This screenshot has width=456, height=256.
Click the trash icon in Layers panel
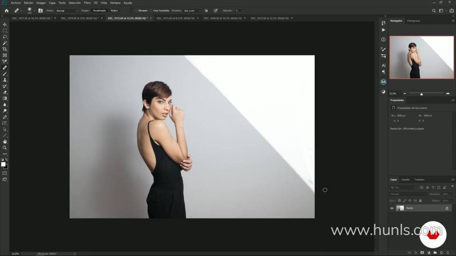(448, 253)
